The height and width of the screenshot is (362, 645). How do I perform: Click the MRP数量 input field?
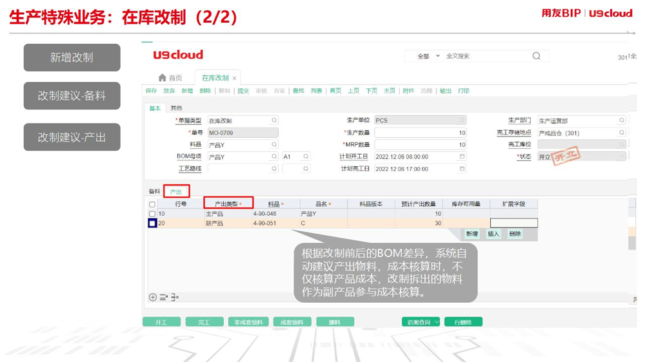pyautogui.click(x=421, y=145)
